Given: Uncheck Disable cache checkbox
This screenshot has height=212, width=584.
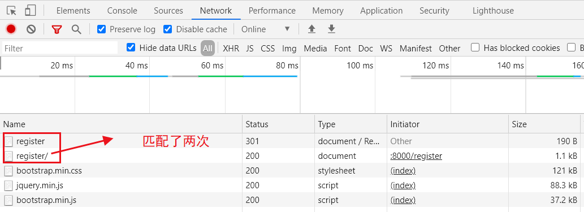Looking at the screenshot, I should pyautogui.click(x=167, y=29).
